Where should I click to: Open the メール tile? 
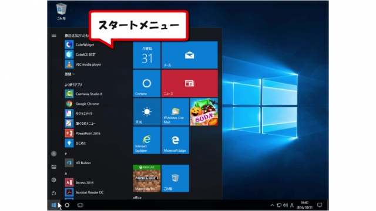[189, 55]
